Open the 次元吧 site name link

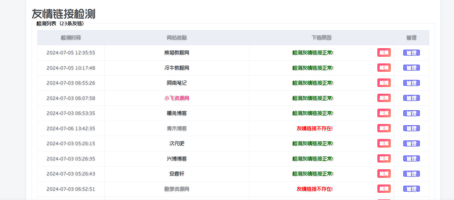point(177,143)
